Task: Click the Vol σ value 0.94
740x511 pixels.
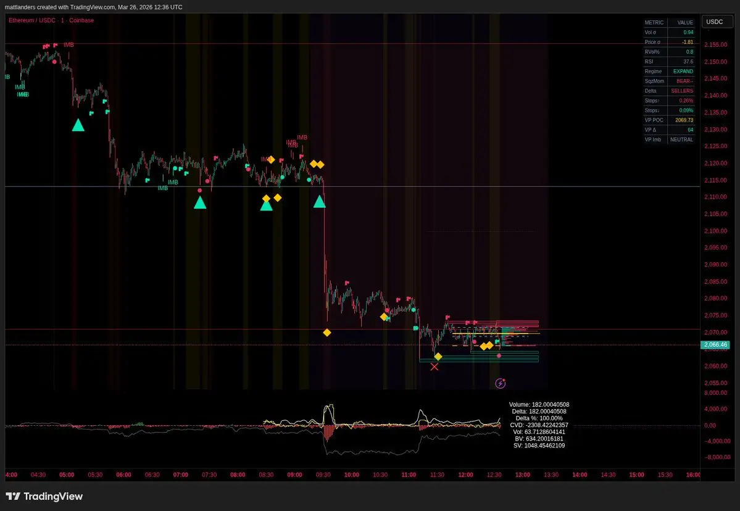Action: coord(688,33)
